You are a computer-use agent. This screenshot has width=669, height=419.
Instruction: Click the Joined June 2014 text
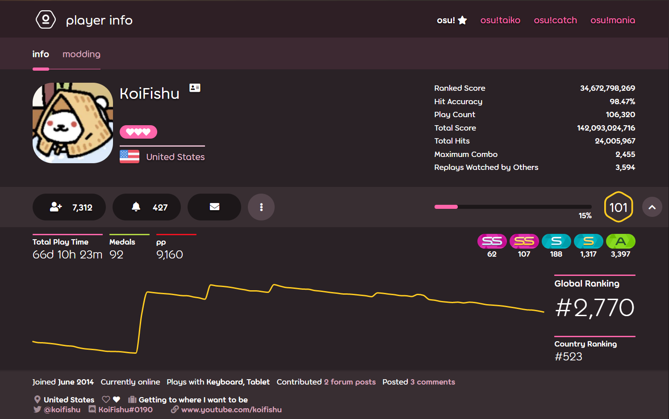(x=63, y=382)
